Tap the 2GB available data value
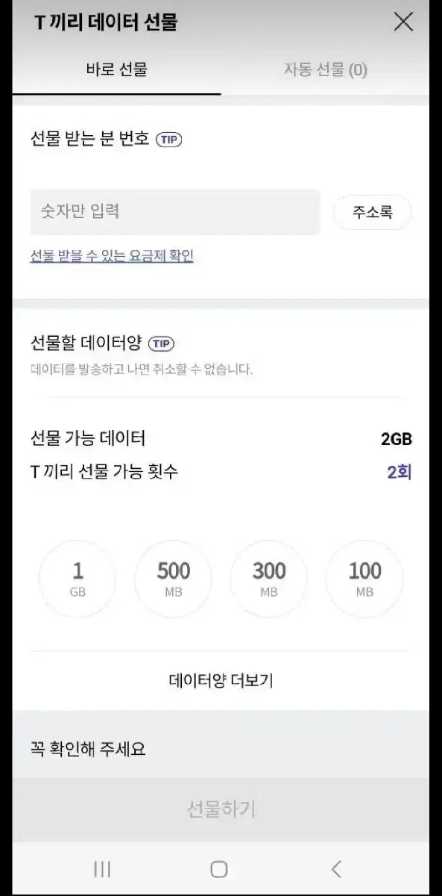Screen dimensions: 442x896 click(x=397, y=439)
